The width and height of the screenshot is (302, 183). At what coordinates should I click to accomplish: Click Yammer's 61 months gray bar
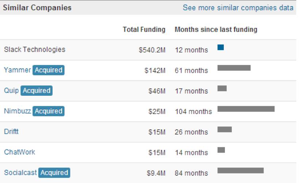234,68
